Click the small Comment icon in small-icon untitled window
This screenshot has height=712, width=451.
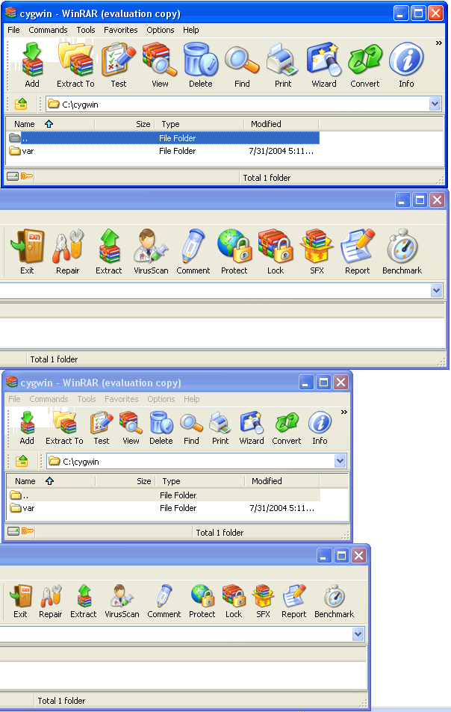[164, 596]
